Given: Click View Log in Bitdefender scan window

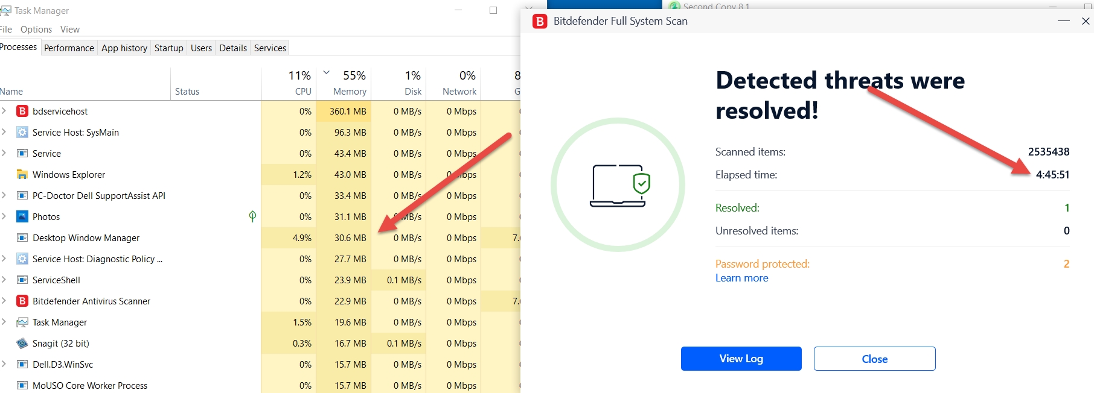Looking at the screenshot, I should [x=741, y=359].
